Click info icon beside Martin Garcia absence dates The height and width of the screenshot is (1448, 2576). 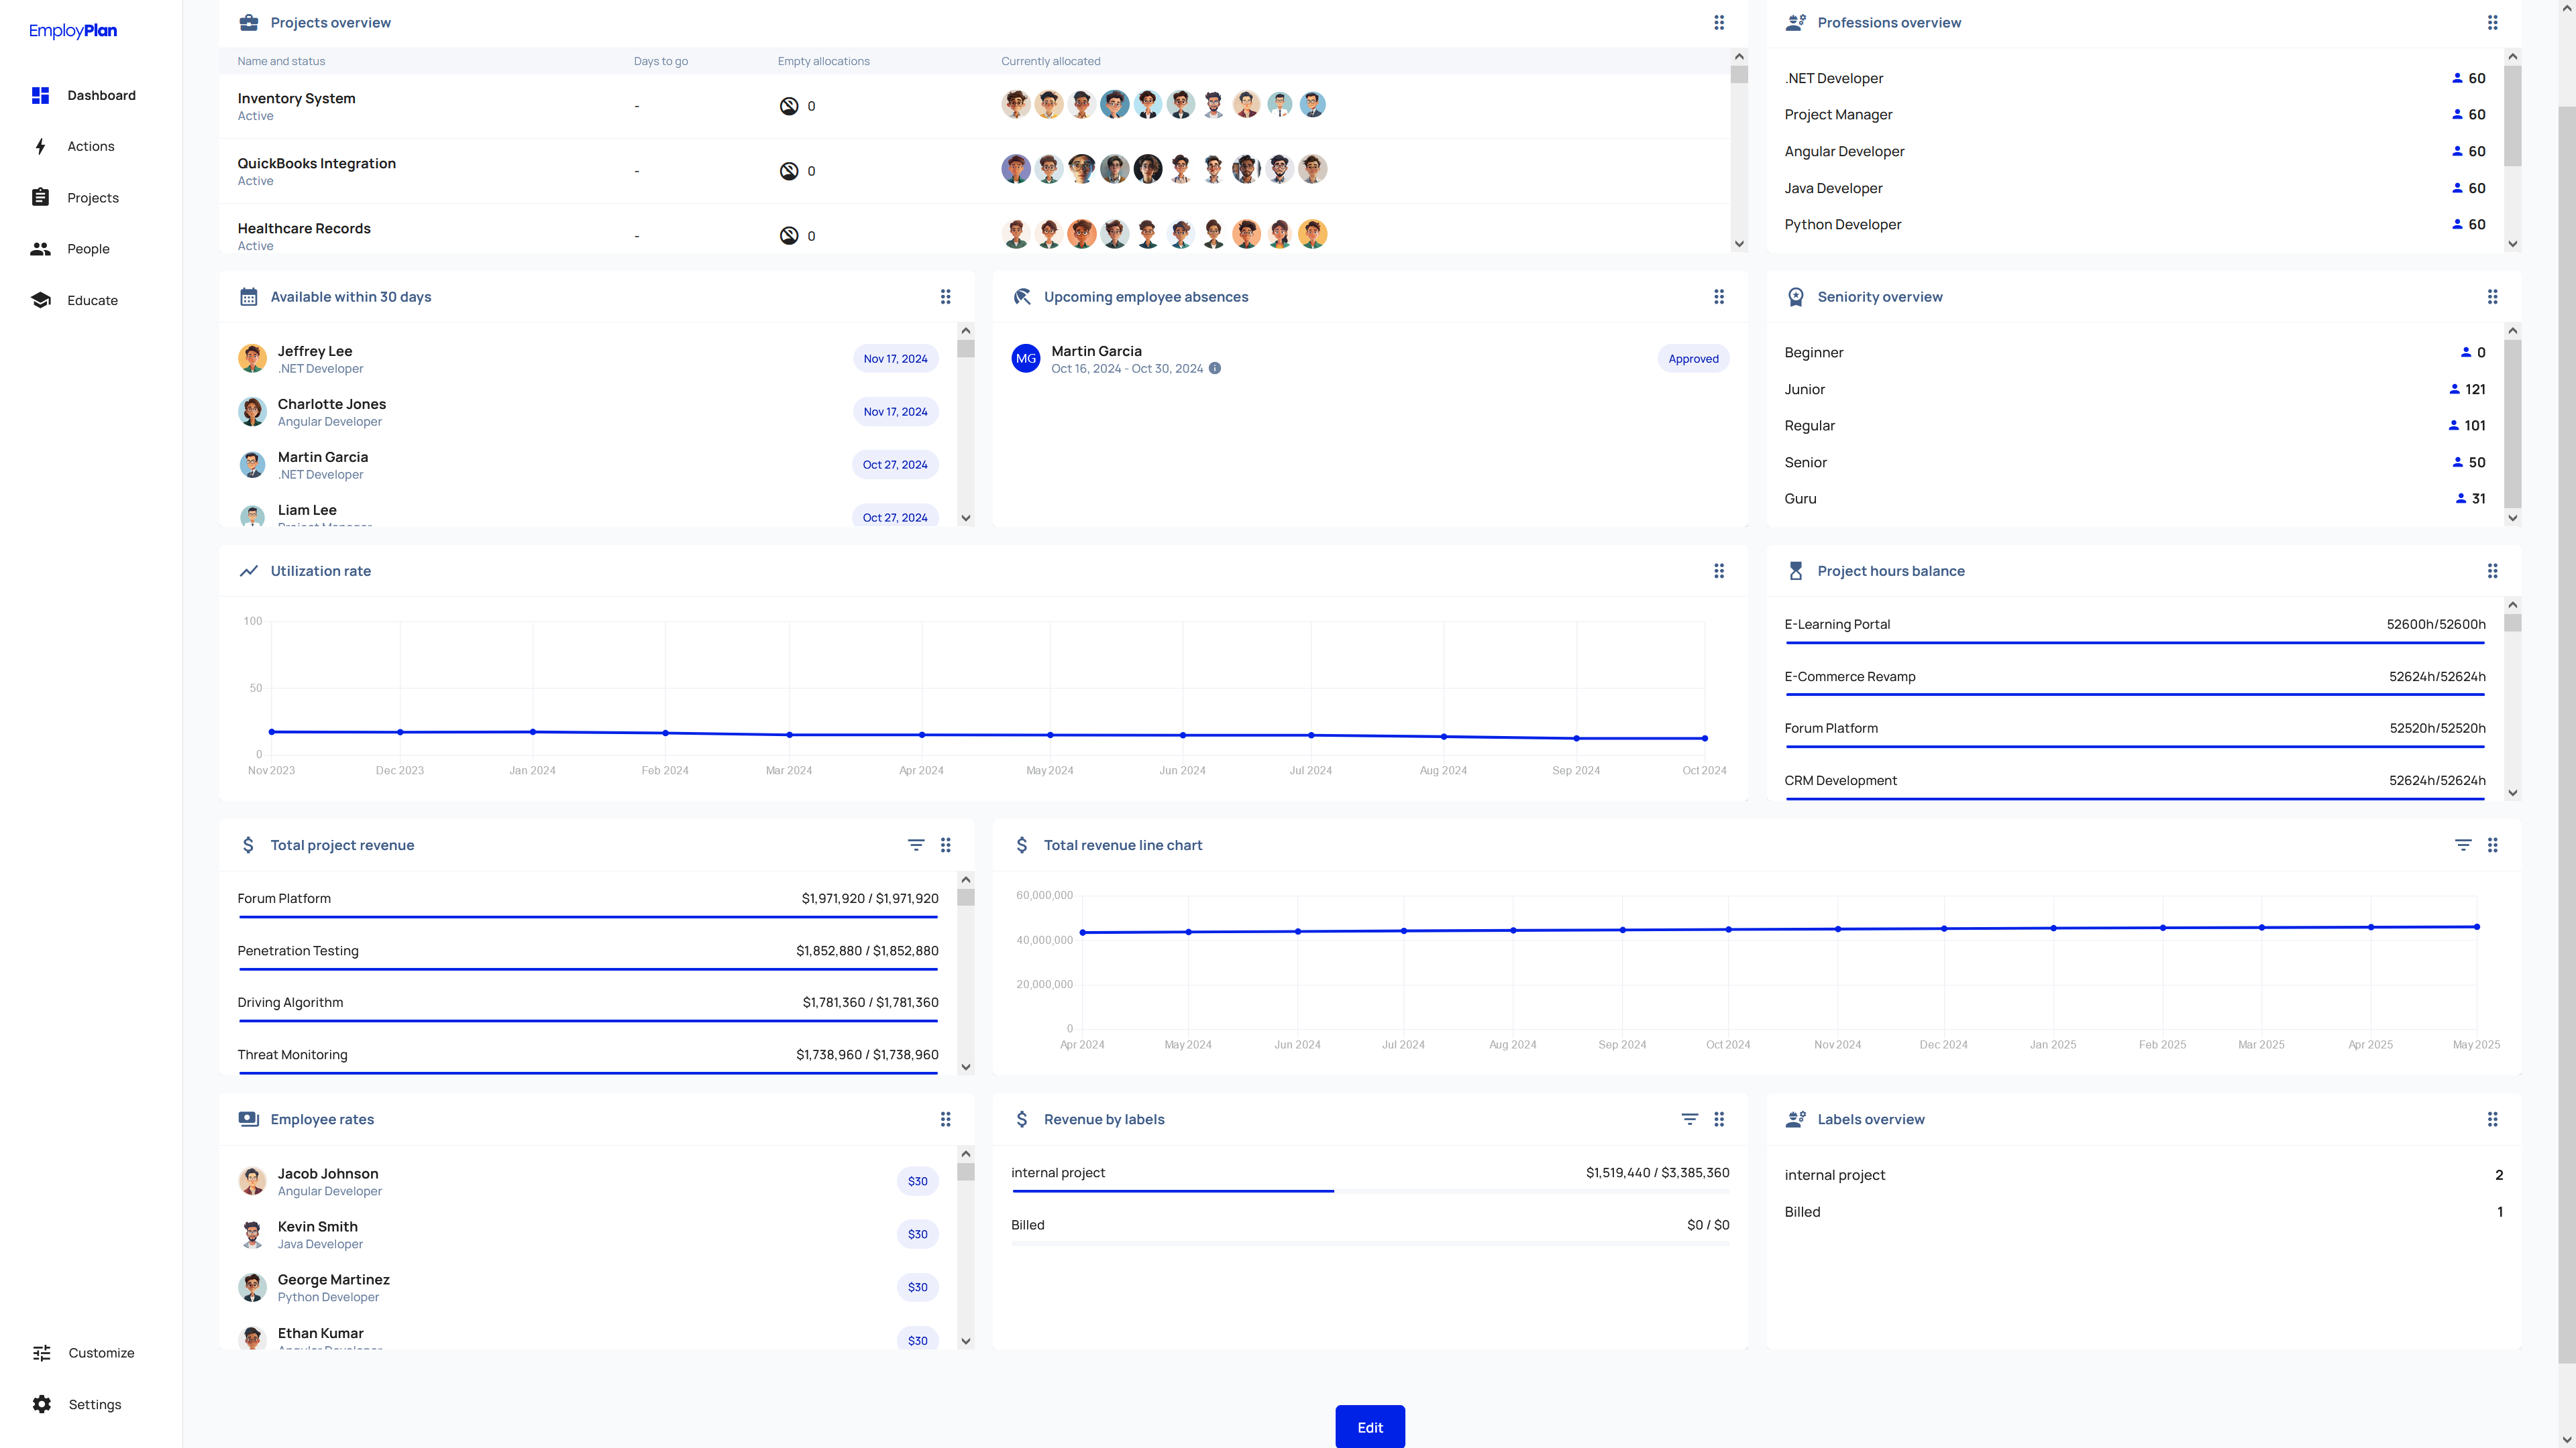1214,369
